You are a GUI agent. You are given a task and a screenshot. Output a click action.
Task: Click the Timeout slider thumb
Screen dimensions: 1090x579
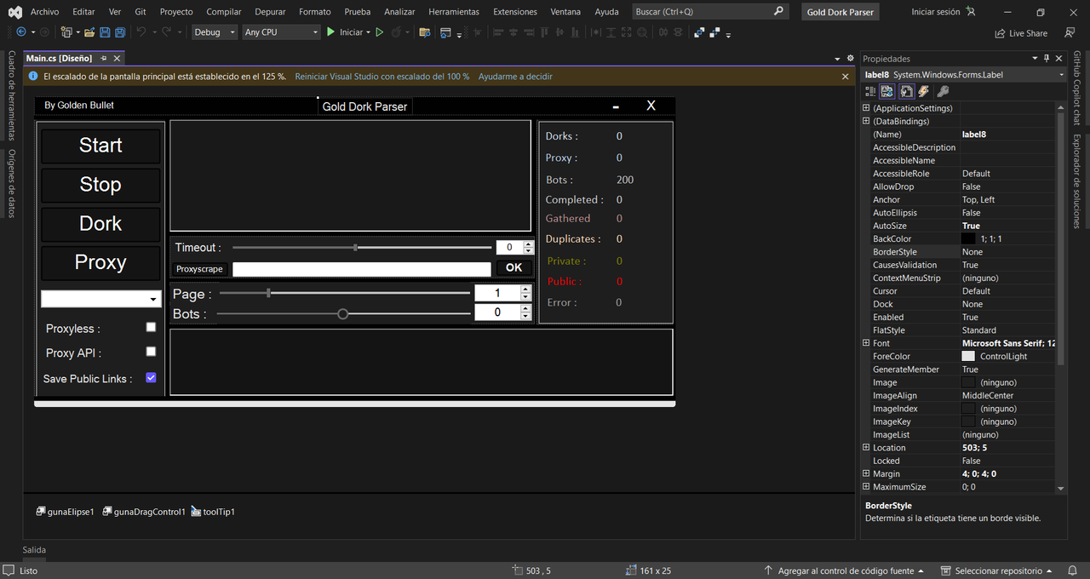point(355,247)
